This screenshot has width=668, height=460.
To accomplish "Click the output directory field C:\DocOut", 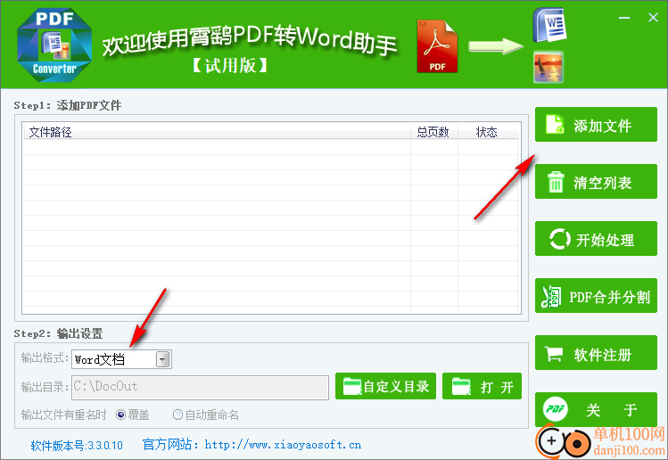I will 201,387.
